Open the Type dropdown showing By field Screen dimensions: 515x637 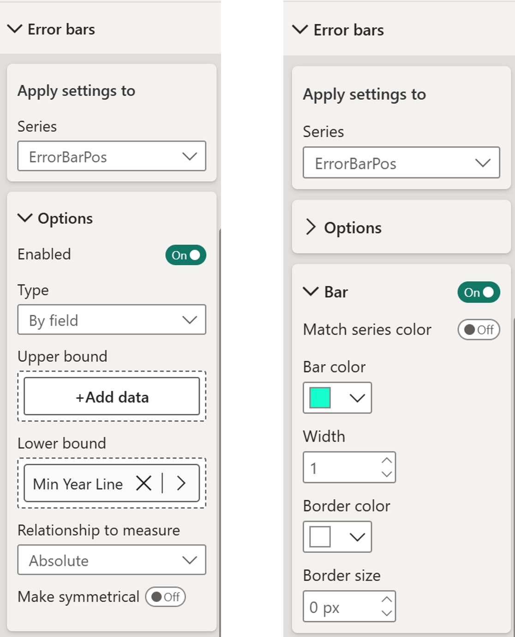coord(112,320)
